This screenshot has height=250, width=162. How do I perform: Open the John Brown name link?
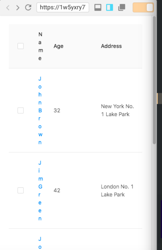pos(40,110)
